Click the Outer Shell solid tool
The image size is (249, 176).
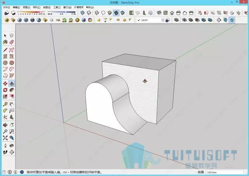(x=176, y=20)
